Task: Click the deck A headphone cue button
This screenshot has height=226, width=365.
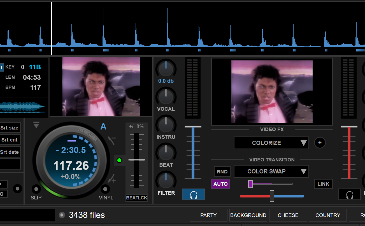Action: (x=194, y=194)
